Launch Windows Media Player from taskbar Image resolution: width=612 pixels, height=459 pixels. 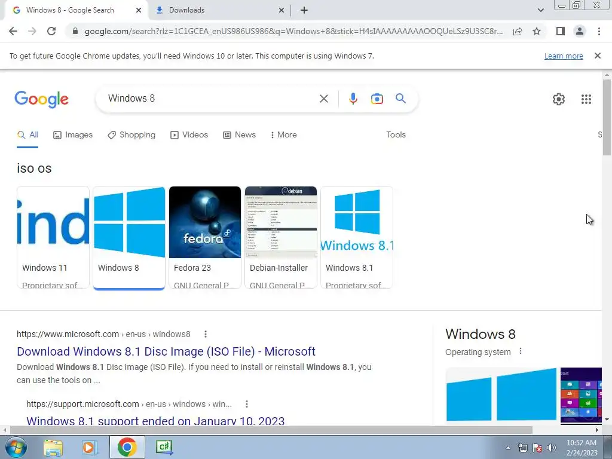tap(89, 447)
